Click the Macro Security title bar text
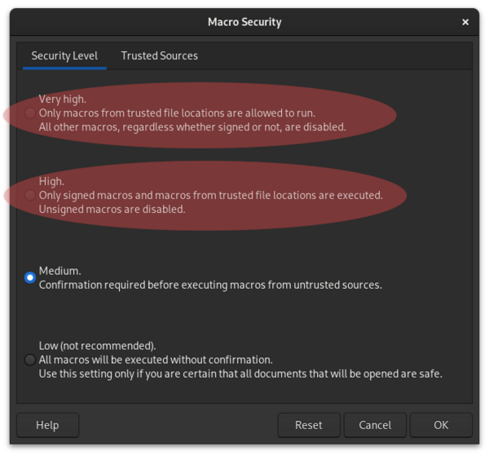The width and height of the screenshot is (489, 456). (x=244, y=22)
